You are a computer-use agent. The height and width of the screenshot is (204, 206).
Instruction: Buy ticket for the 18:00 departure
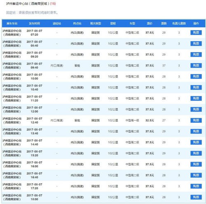[196, 197]
